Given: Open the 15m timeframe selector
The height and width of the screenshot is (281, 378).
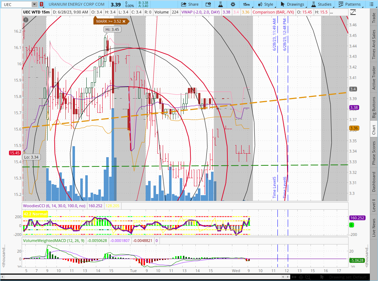Looking at the screenshot, I should click(x=246, y=4).
